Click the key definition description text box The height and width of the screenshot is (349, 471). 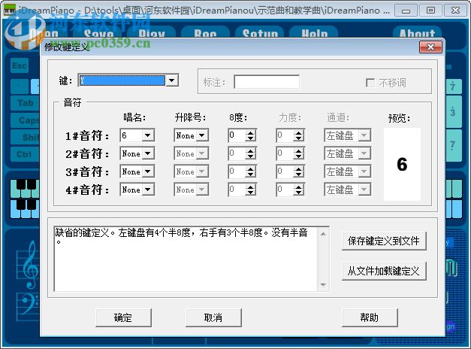(x=186, y=259)
